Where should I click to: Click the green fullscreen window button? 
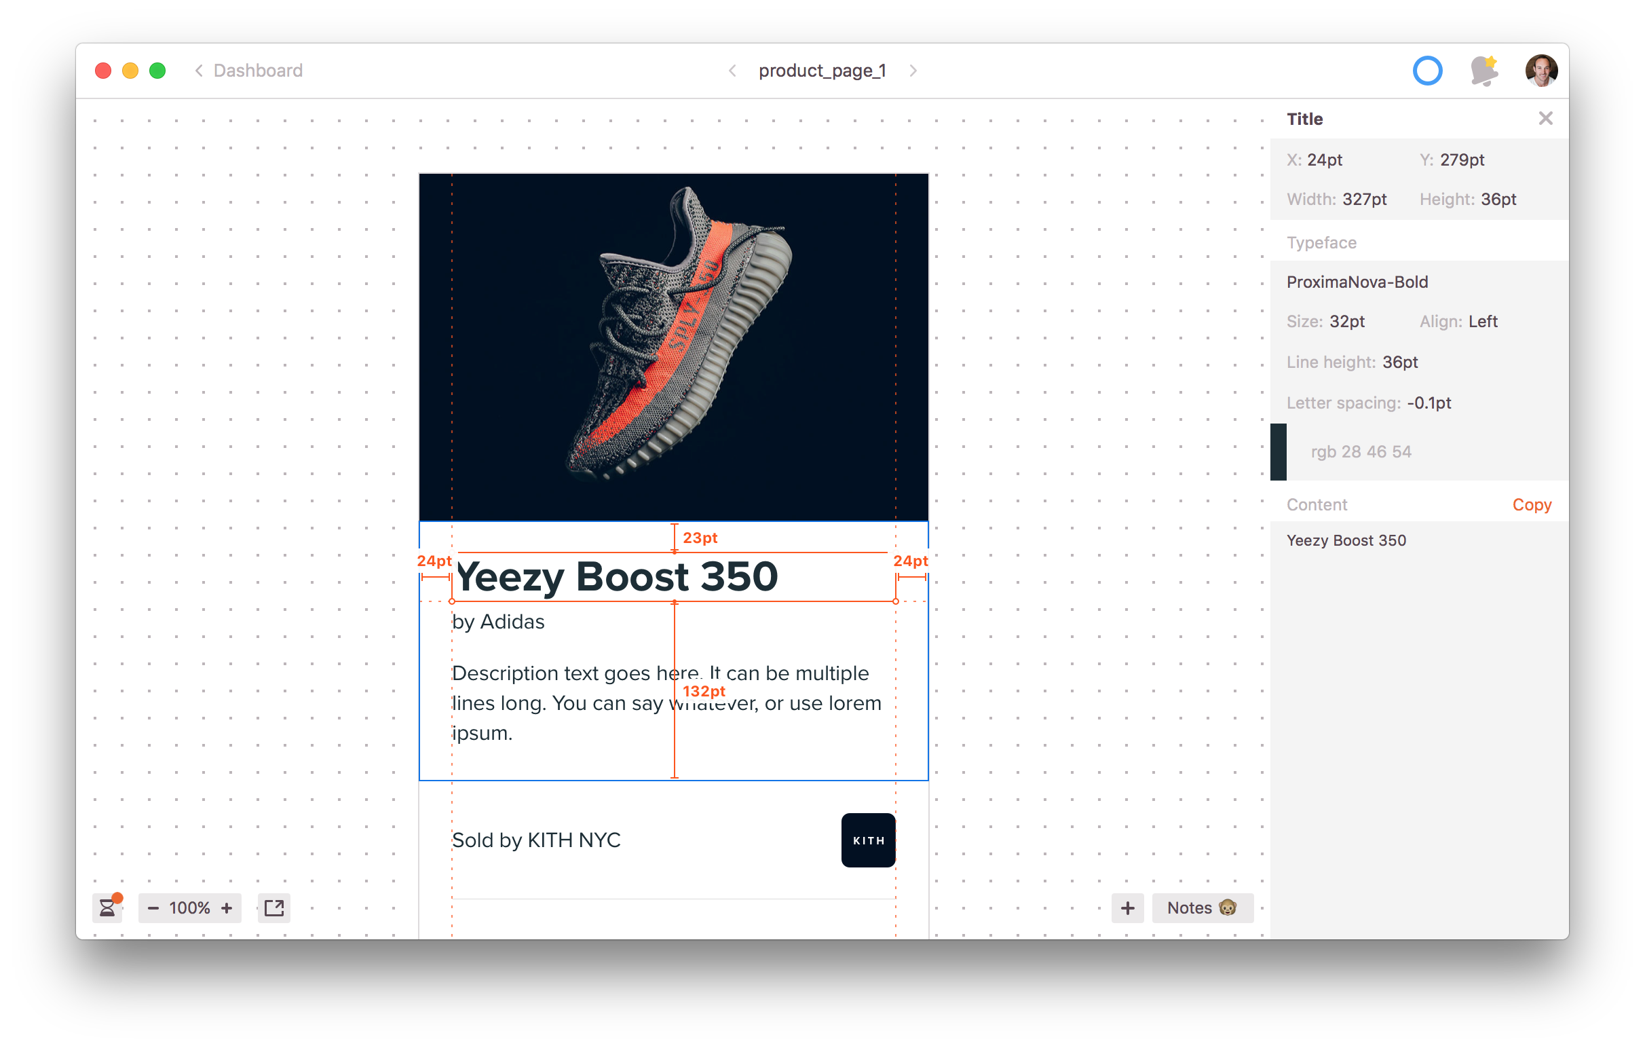coord(158,71)
